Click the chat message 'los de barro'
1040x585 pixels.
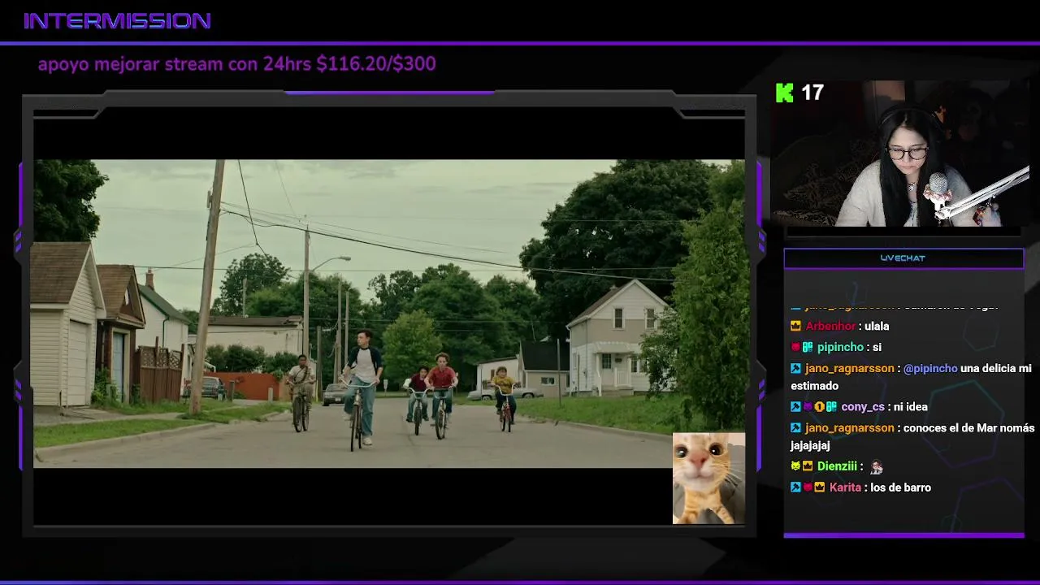[x=900, y=487]
